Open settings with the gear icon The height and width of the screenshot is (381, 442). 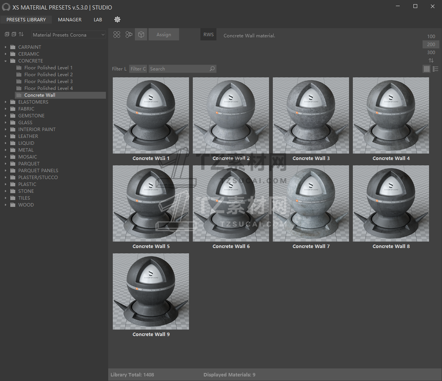click(x=117, y=19)
